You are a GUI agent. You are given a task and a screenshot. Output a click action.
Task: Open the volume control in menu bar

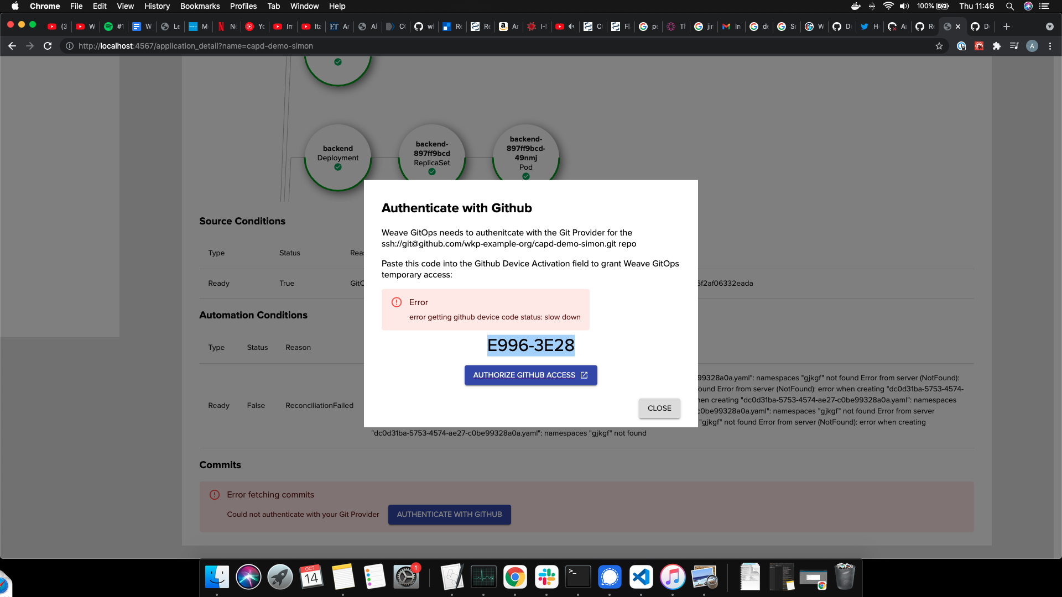tap(904, 6)
